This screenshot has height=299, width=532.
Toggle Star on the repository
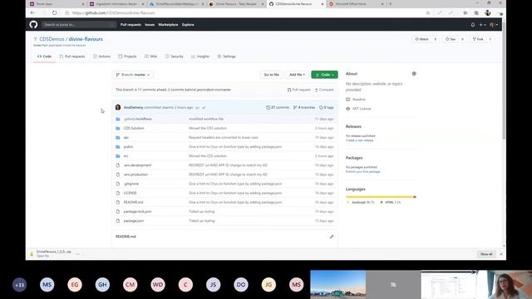click(x=451, y=39)
